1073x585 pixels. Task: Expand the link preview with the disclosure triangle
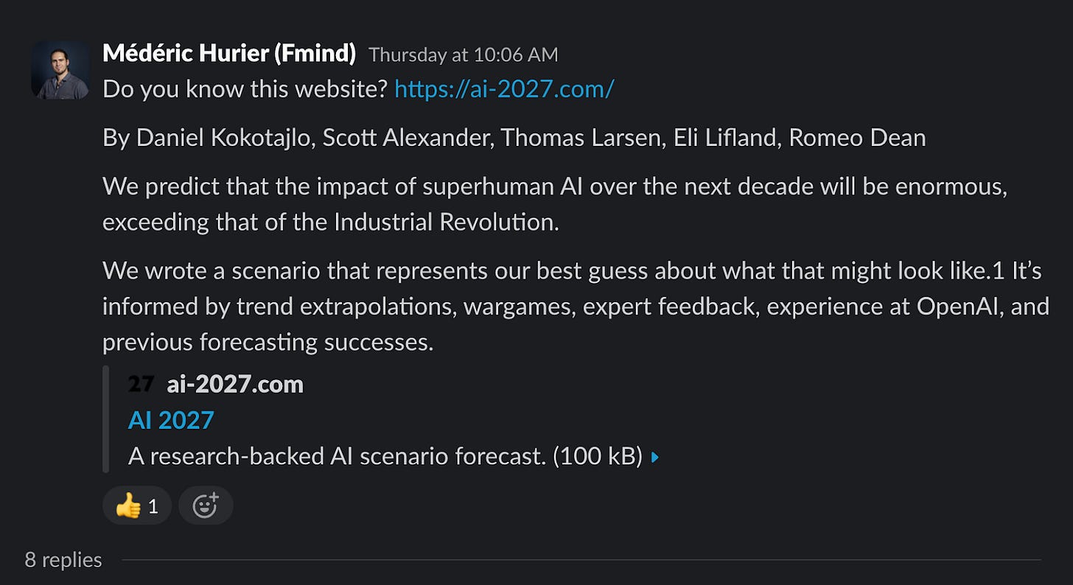[653, 456]
